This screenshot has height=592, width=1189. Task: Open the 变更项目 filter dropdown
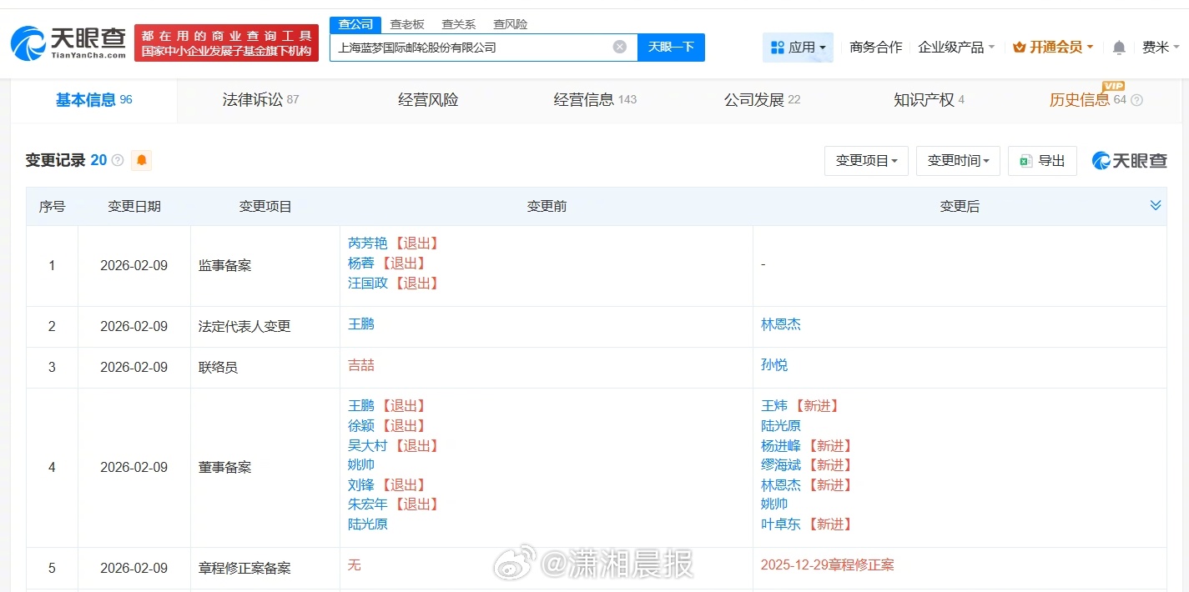point(866,161)
